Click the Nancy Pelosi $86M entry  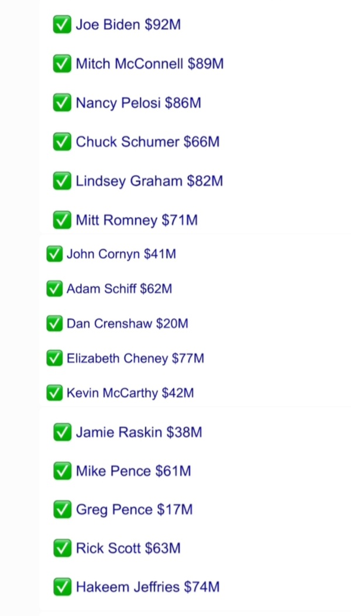[x=138, y=103]
